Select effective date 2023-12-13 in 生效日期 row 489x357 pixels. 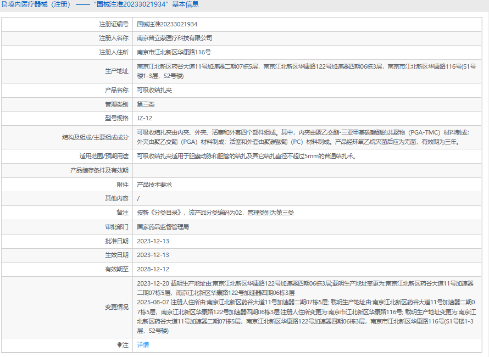[153, 255]
